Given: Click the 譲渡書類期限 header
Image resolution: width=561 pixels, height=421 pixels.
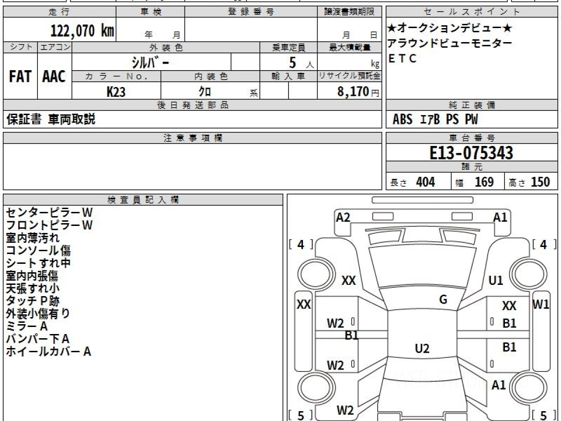Looking at the screenshot, I should [349, 12].
